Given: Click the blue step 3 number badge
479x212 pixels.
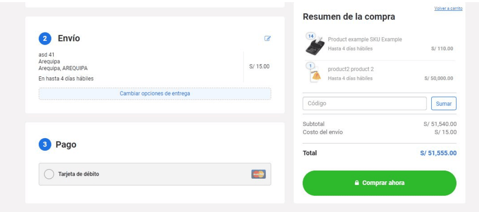Looking at the screenshot, I should pyautogui.click(x=45, y=145).
